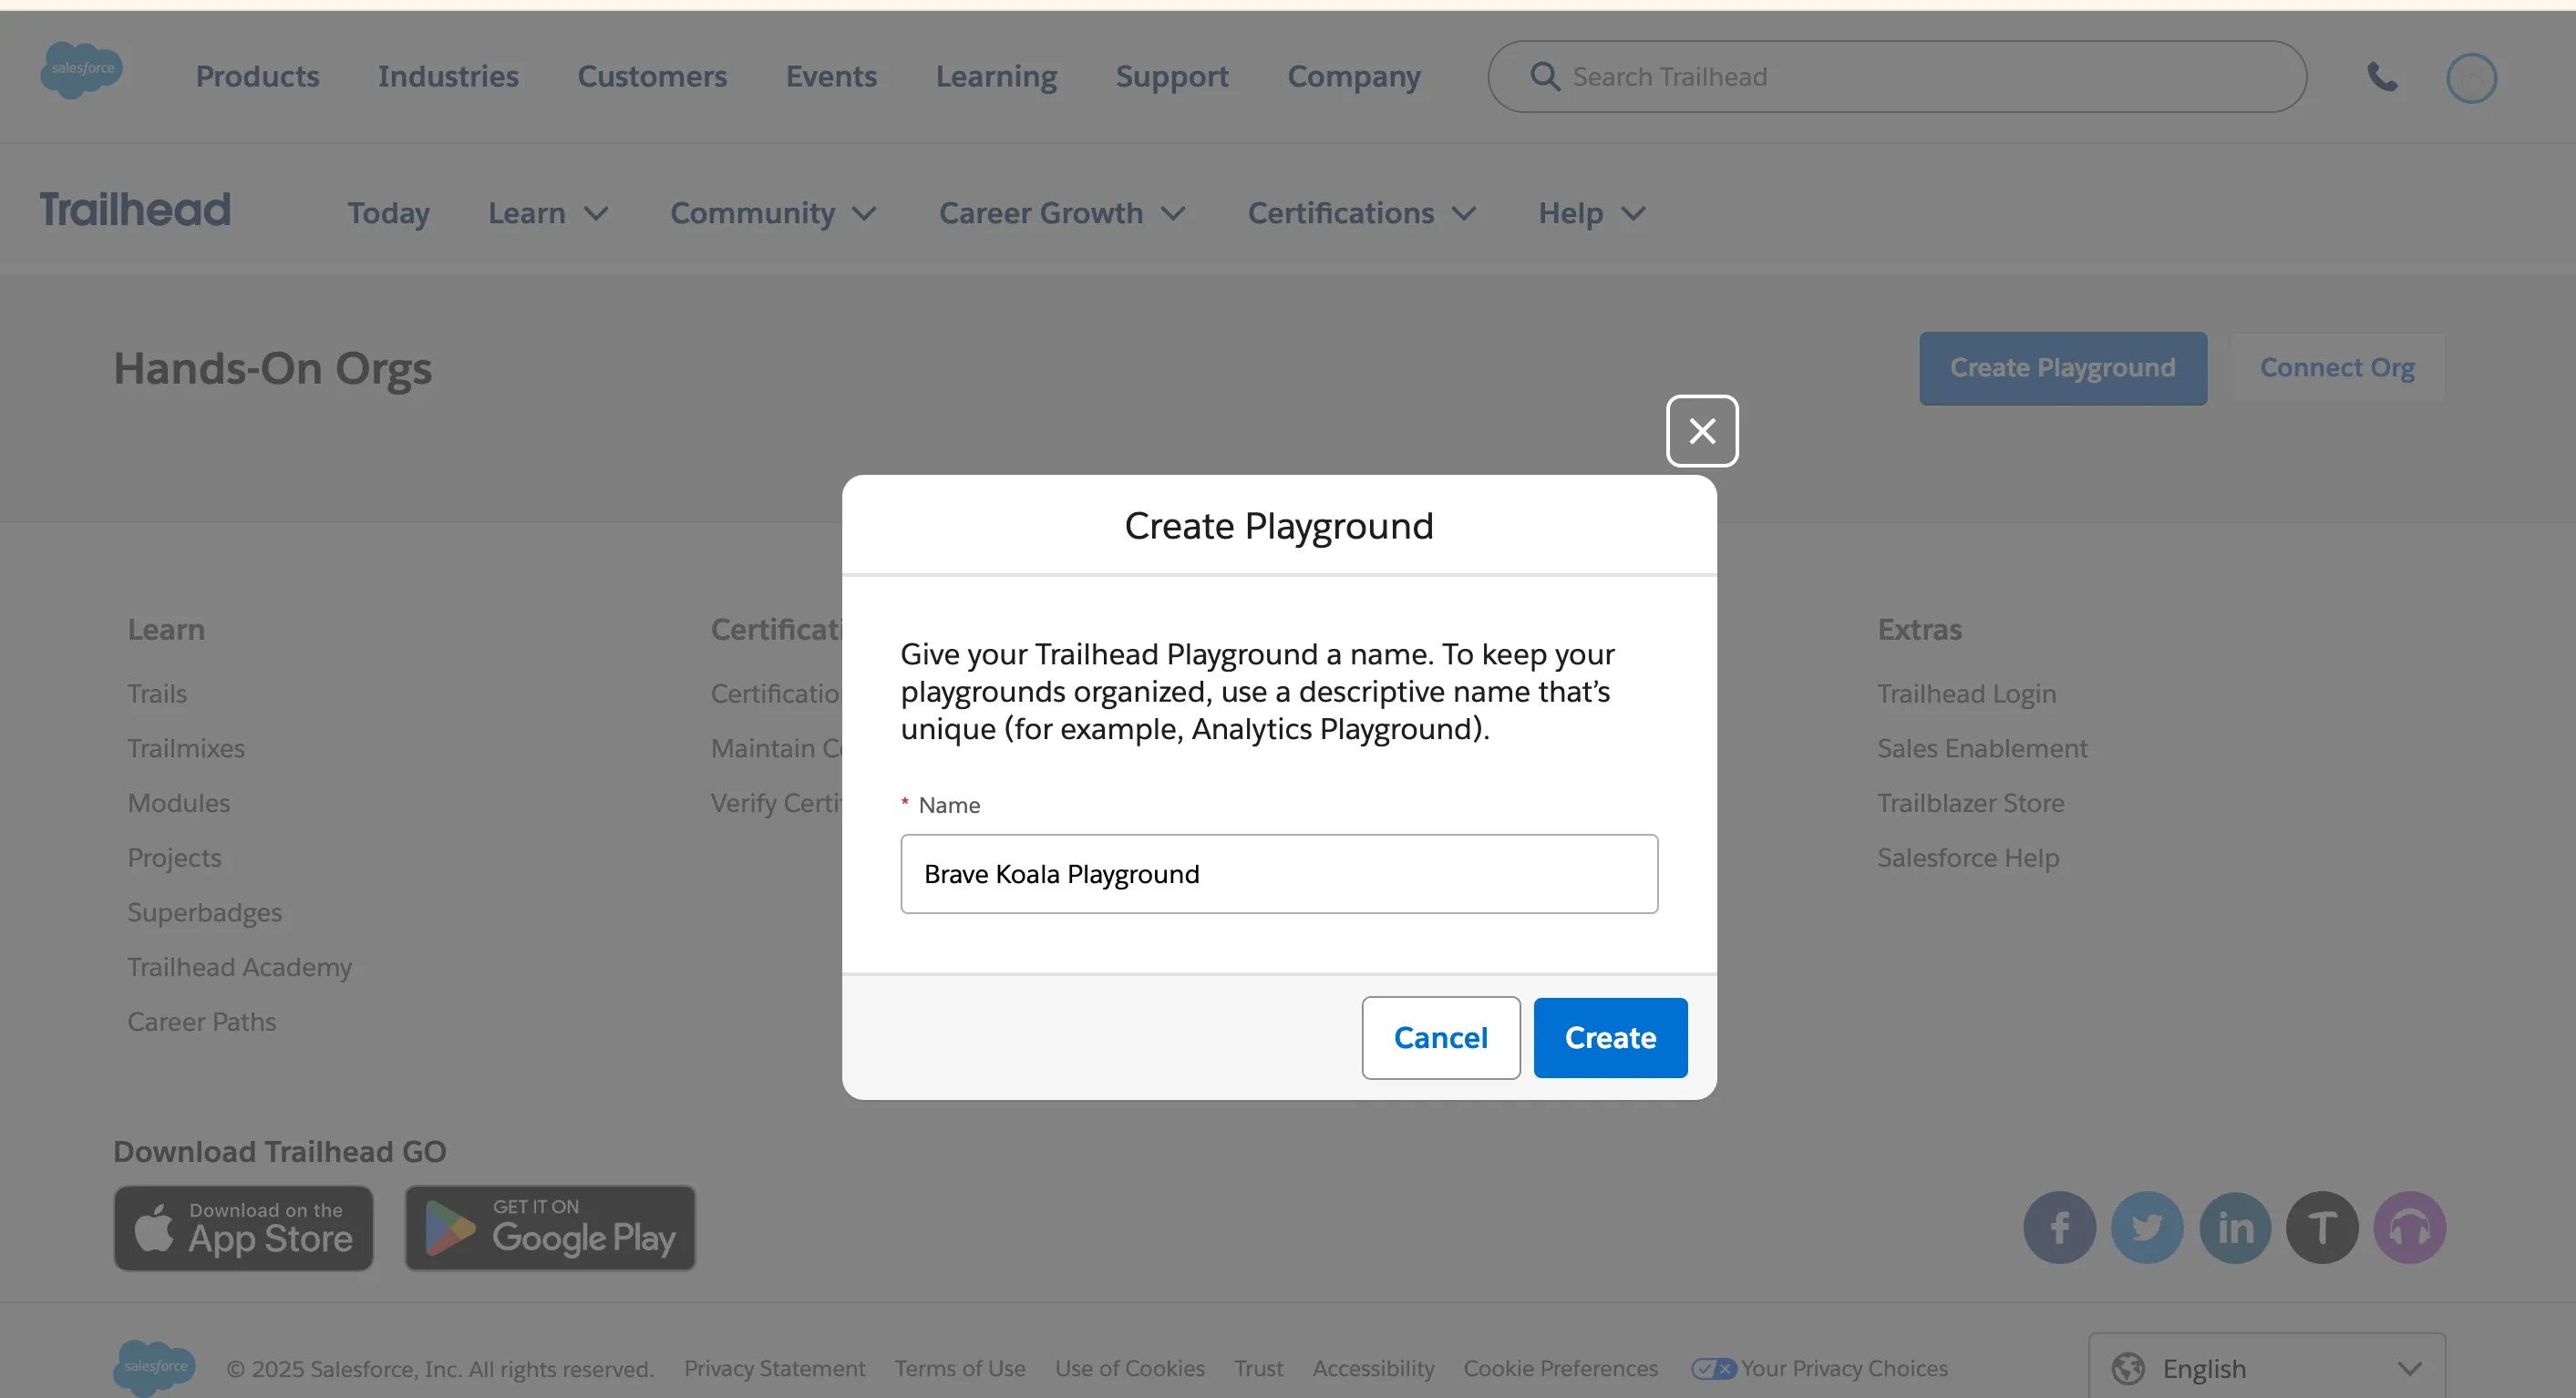Screen dimensions: 2576x1398
Task: Go to the Today tab
Action: 388,213
